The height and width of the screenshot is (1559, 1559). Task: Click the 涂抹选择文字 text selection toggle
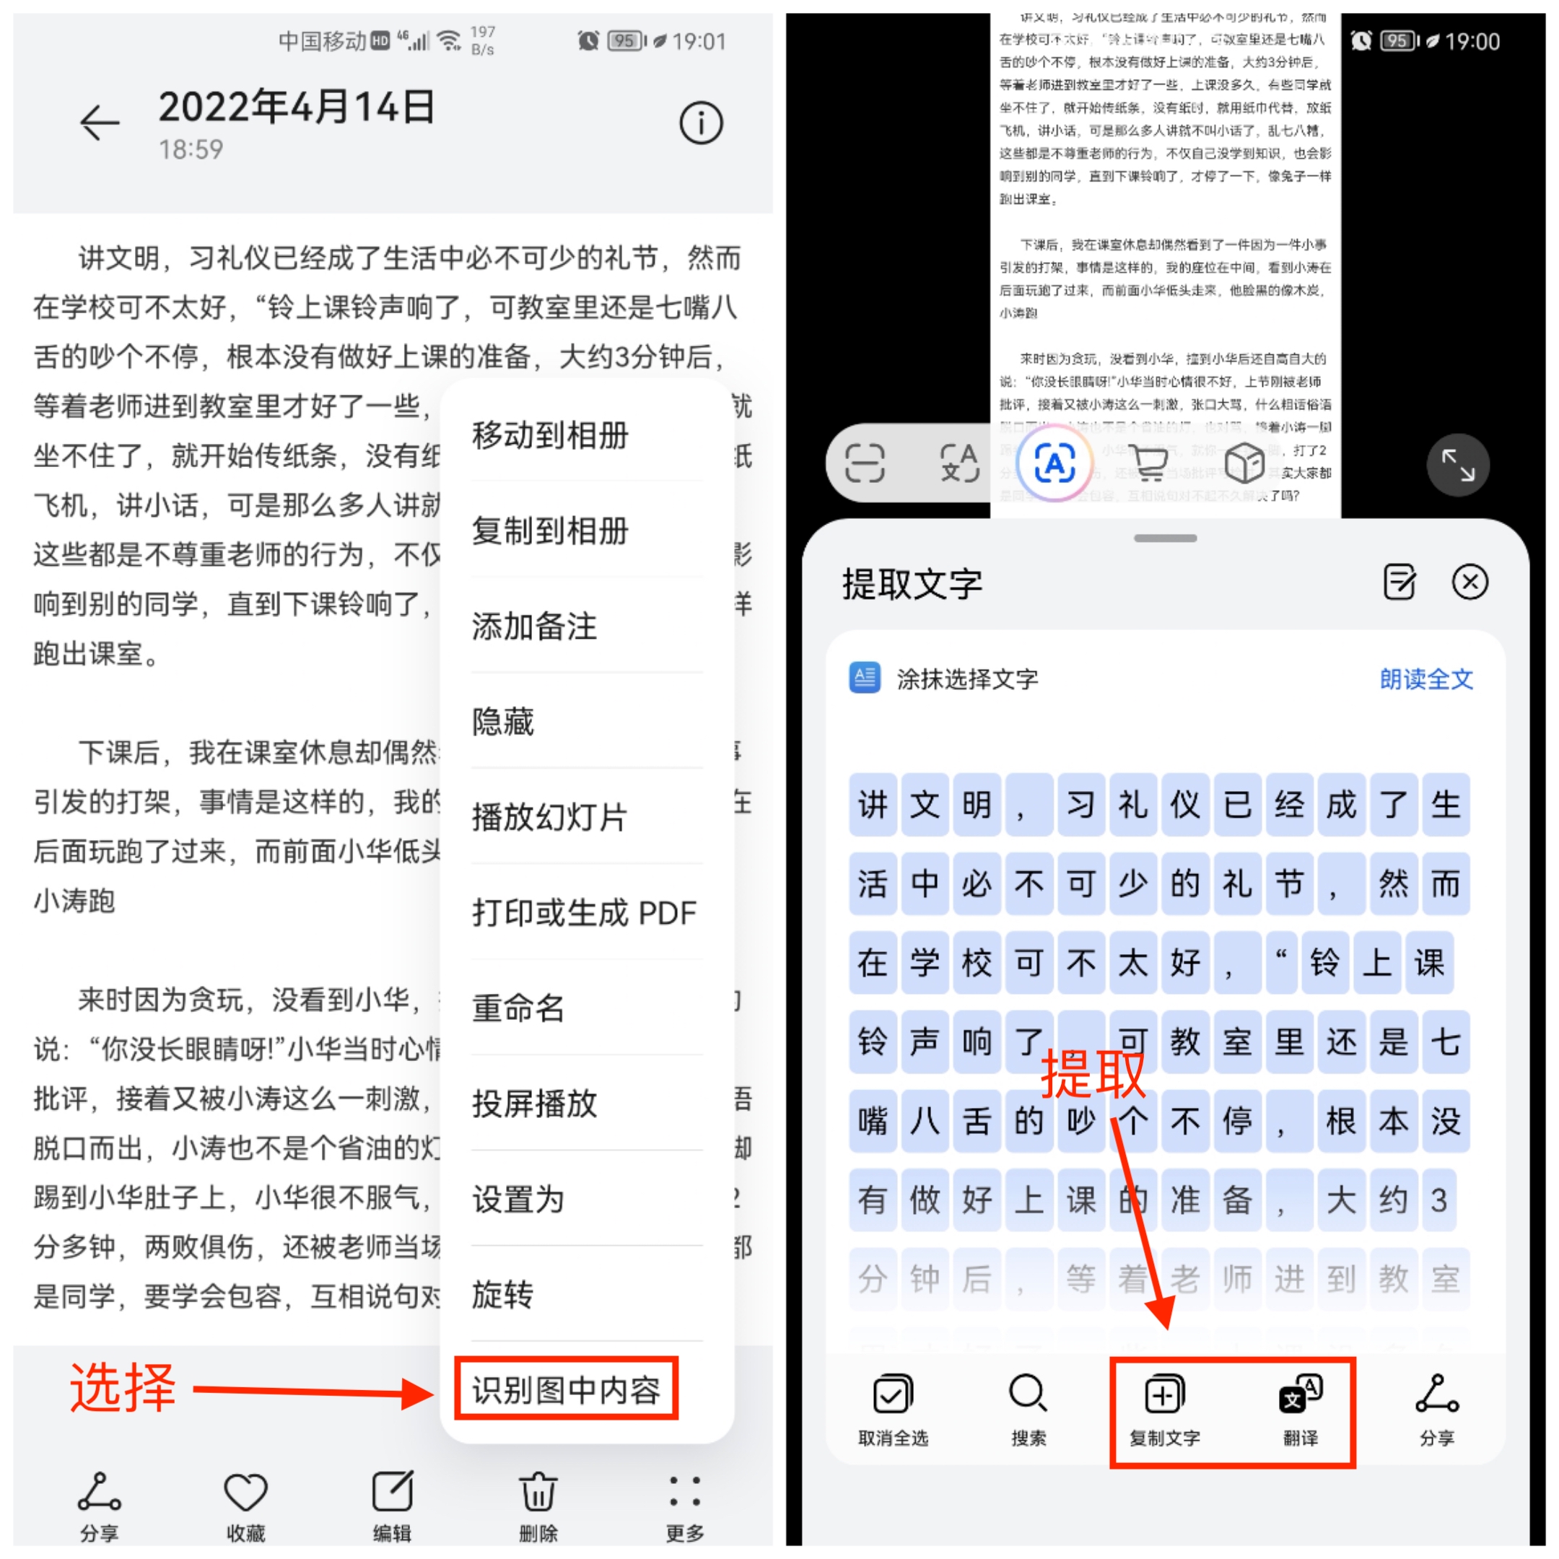pos(958,695)
